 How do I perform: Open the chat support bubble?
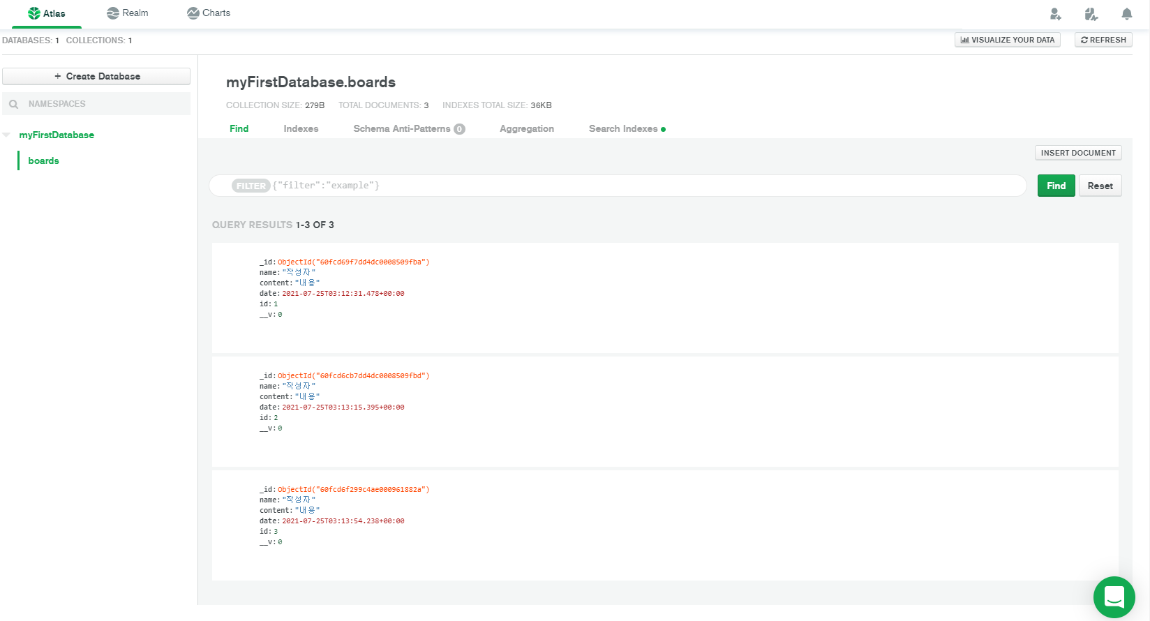pyautogui.click(x=1114, y=597)
